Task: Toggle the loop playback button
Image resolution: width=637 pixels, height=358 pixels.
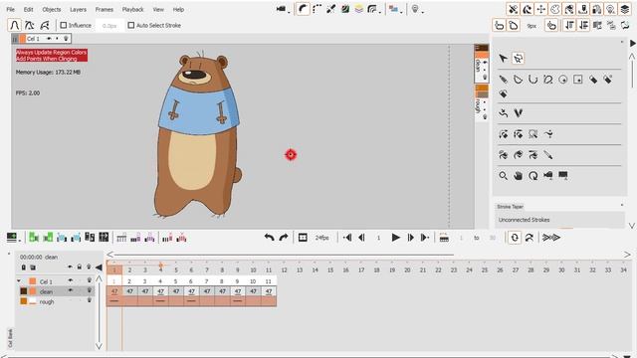Action: pyautogui.click(x=515, y=238)
